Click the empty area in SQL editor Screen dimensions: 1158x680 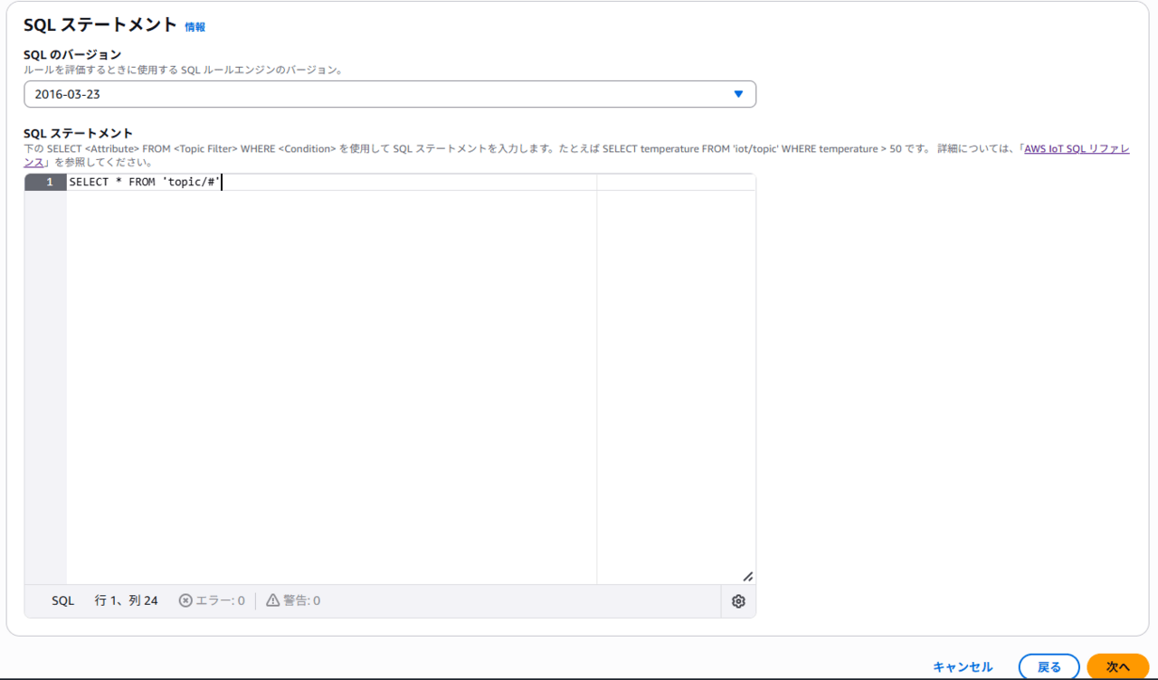[x=326, y=380]
